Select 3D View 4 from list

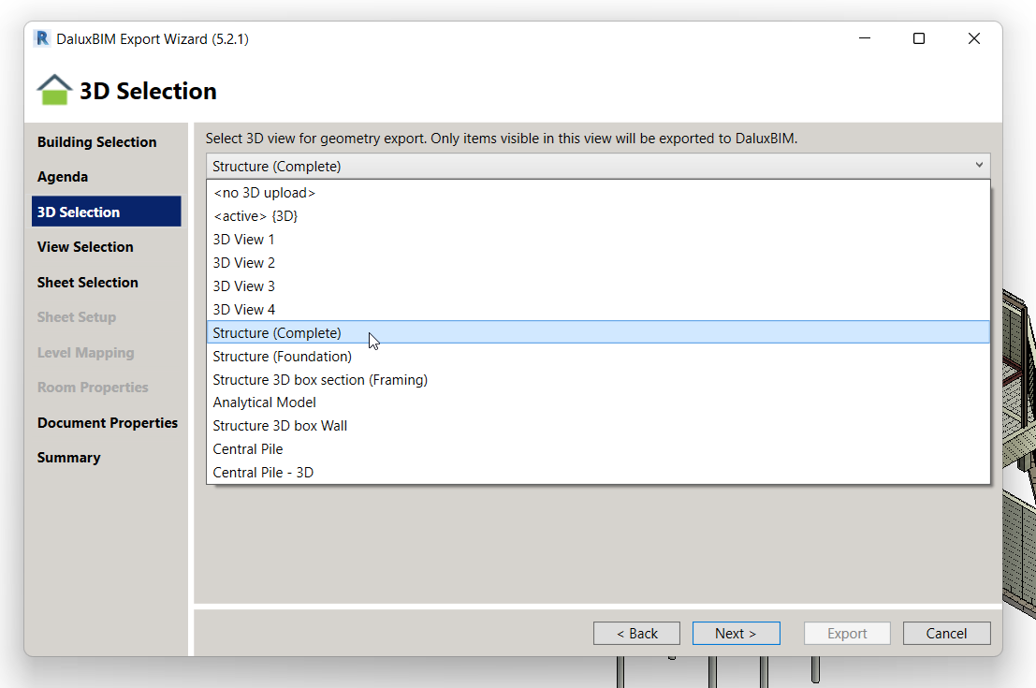598,309
